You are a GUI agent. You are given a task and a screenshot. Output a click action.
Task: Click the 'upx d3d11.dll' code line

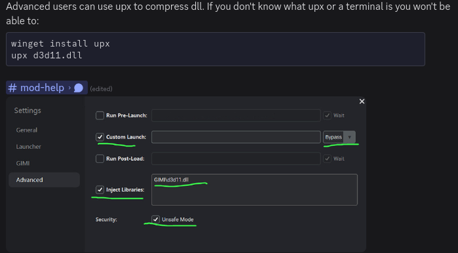click(47, 55)
